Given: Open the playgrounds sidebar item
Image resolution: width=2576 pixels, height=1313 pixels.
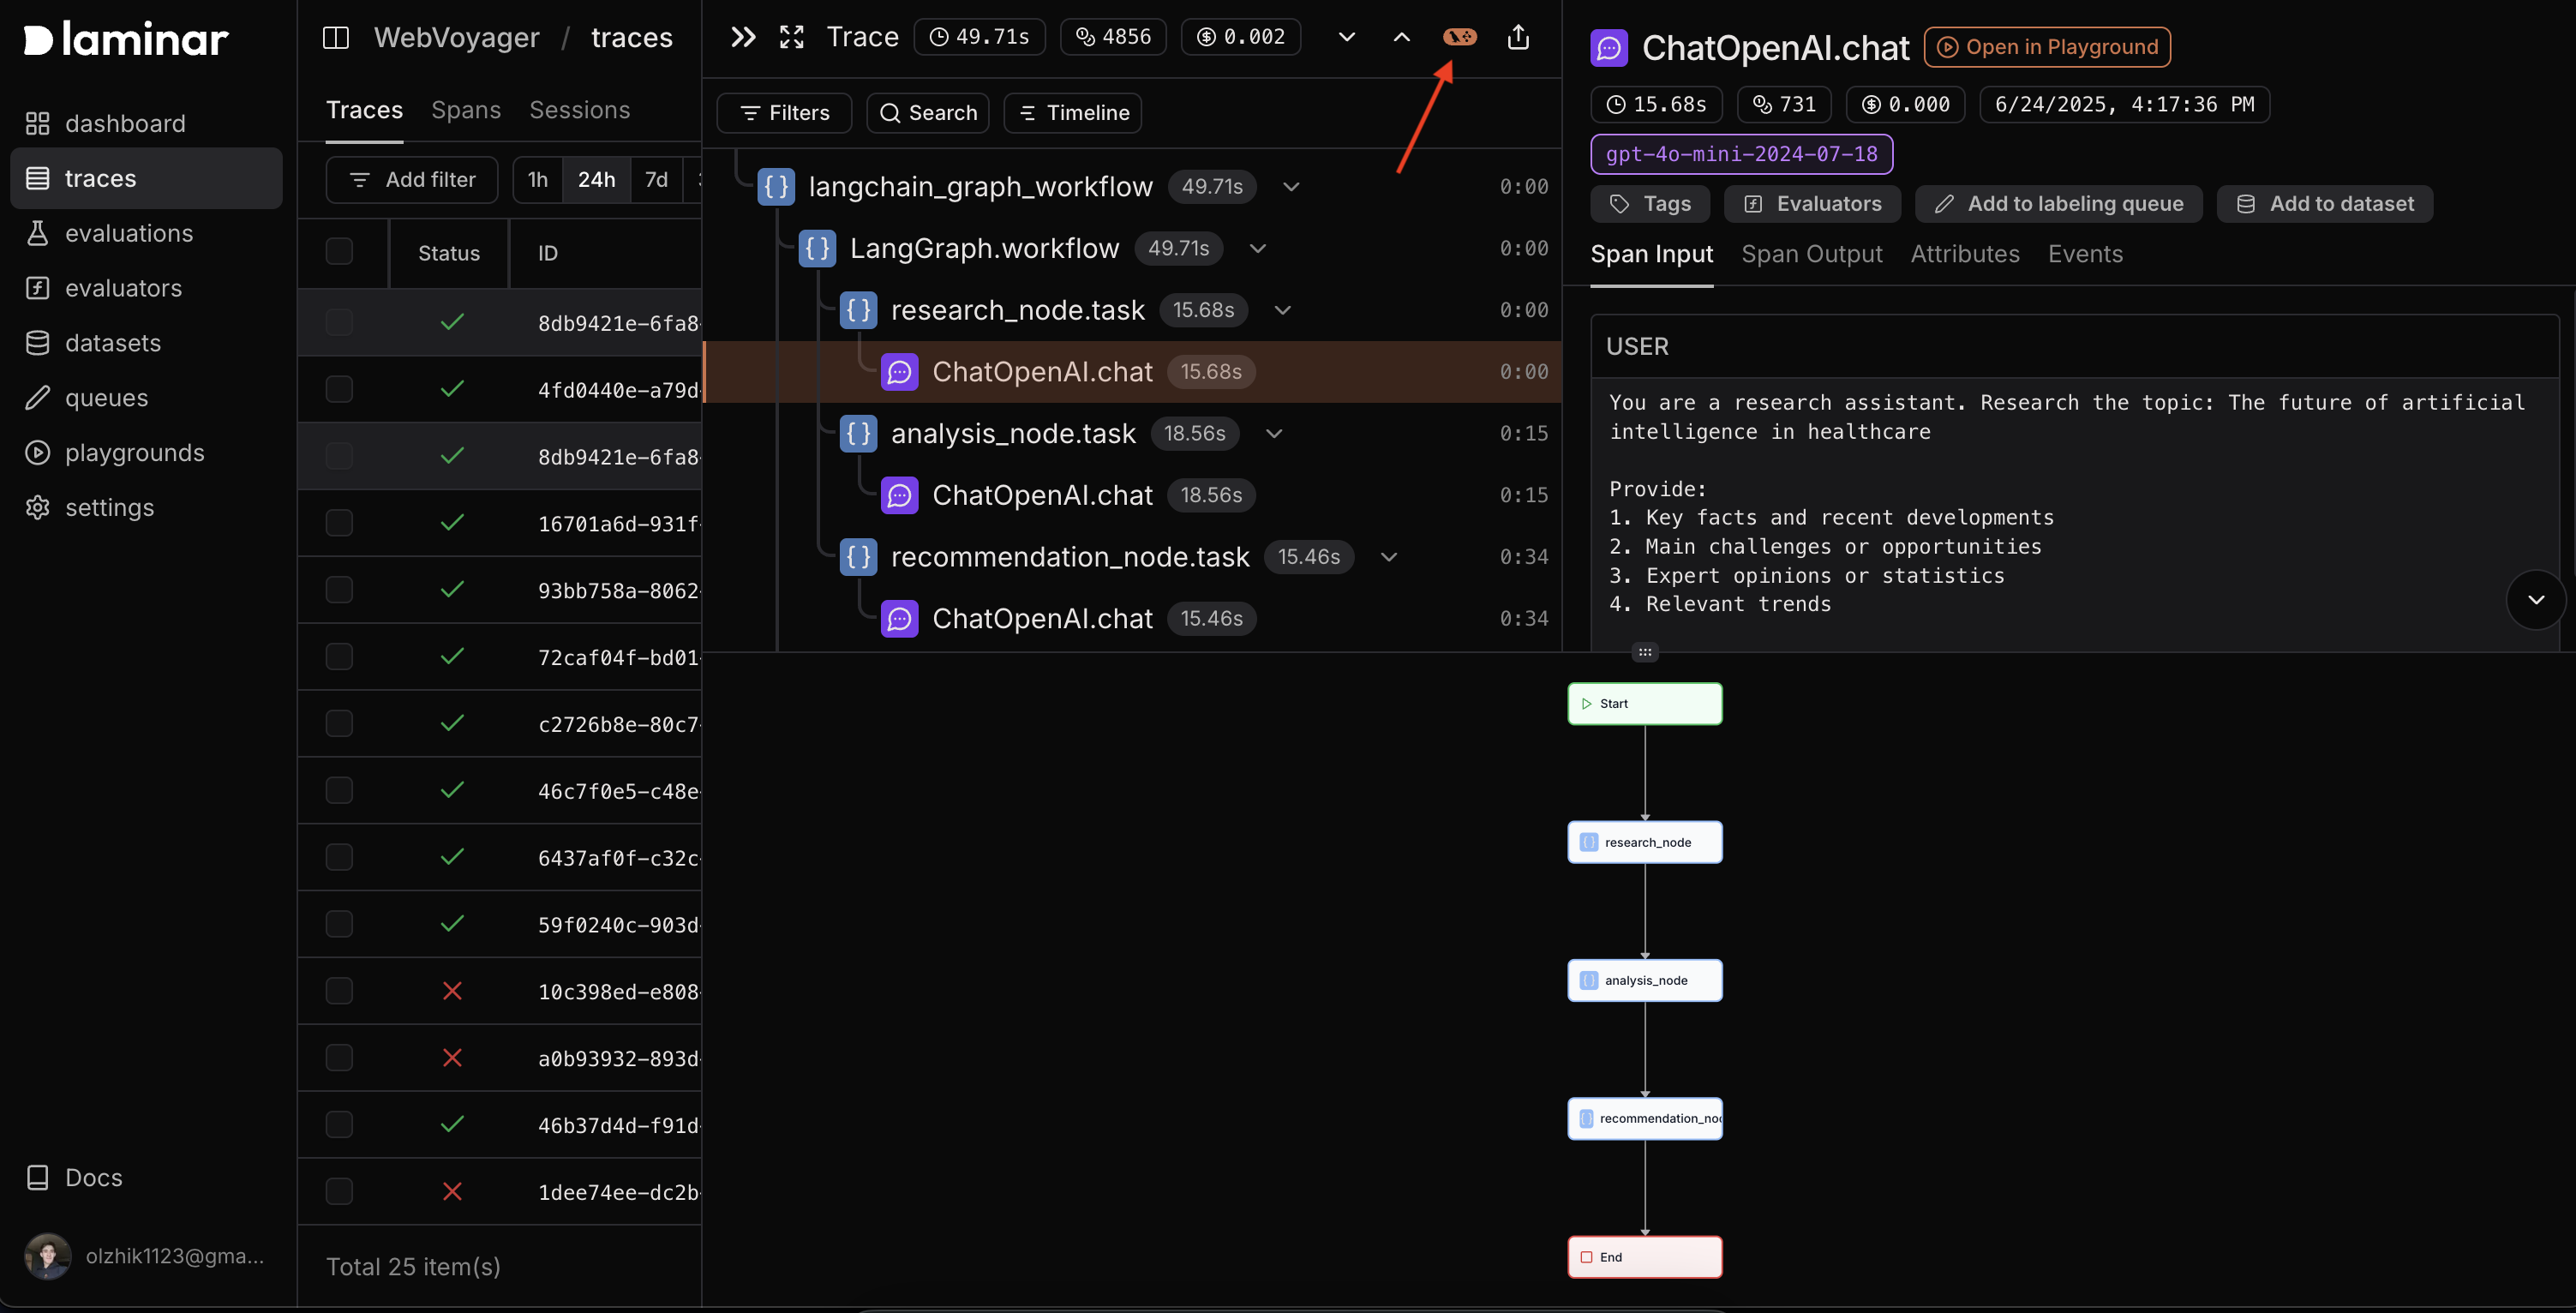Looking at the screenshot, I should pos(134,453).
